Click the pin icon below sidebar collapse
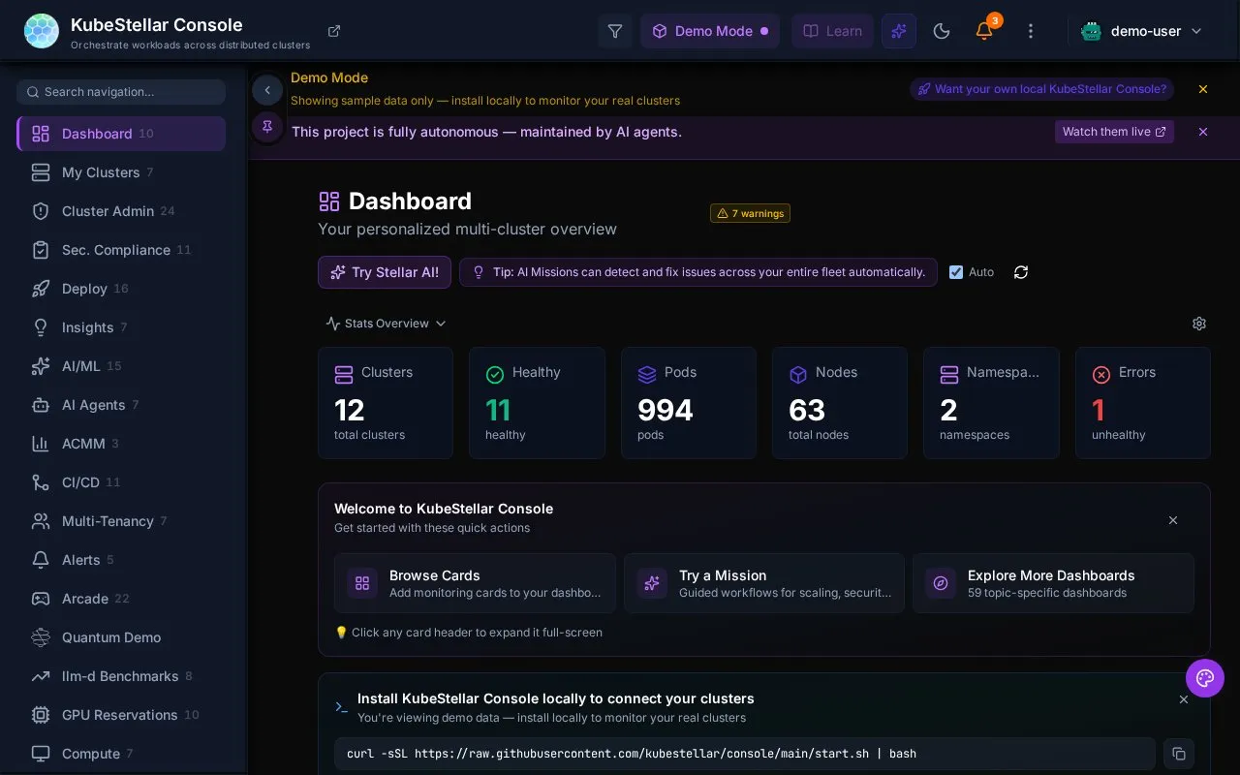The height and width of the screenshot is (775, 1240). (x=267, y=127)
